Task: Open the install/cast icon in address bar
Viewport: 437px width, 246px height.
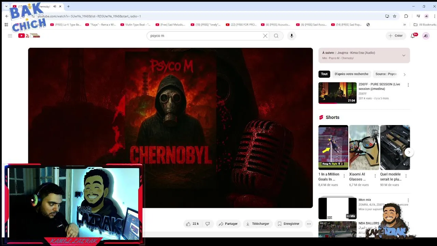Action: pyautogui.click(x=387, y=16)
